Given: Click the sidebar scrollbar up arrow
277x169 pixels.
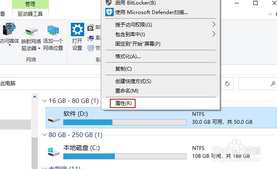Looking at the screenshot, I should [35, 97].
